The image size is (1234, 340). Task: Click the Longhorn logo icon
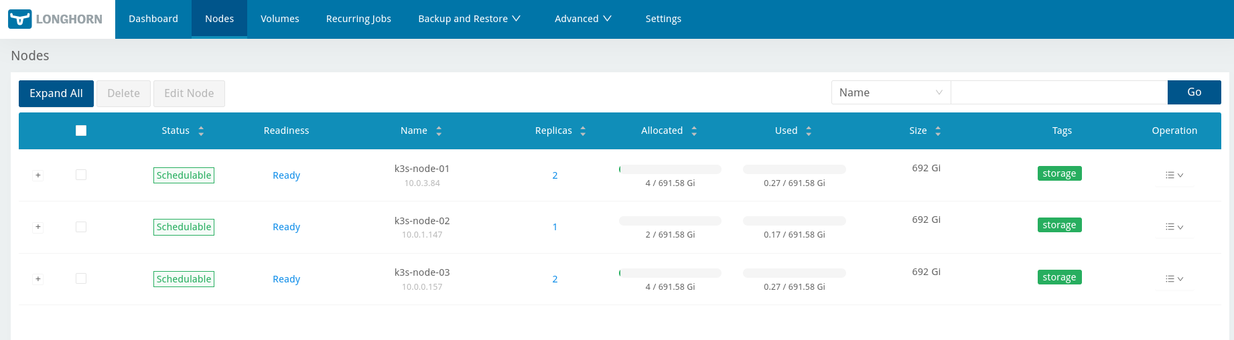(20, 19)
